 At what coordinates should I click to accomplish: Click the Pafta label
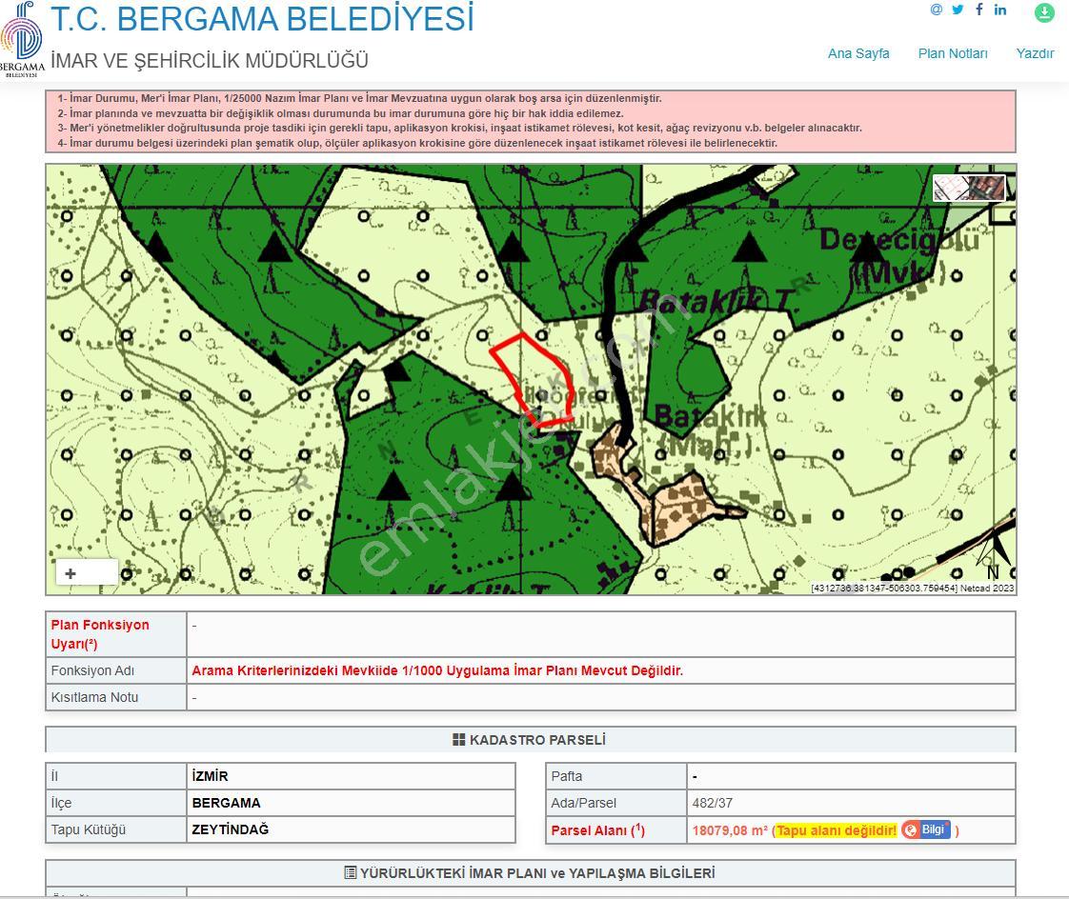(x=567, y=775)
